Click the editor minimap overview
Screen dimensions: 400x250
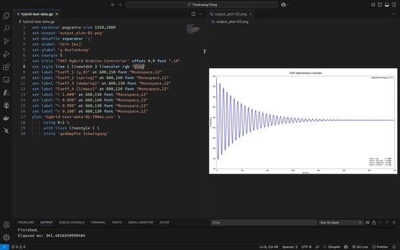pos(193,29)
